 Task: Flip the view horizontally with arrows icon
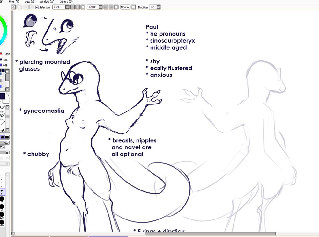133,7
